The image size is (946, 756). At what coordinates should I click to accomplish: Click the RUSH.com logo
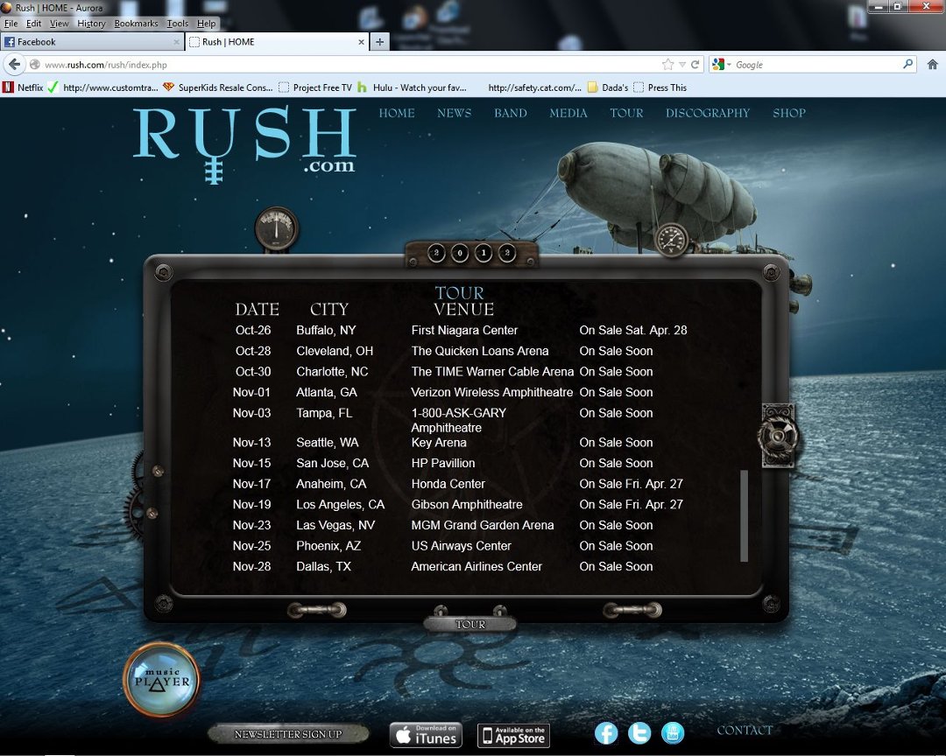[x=244, y=143]
